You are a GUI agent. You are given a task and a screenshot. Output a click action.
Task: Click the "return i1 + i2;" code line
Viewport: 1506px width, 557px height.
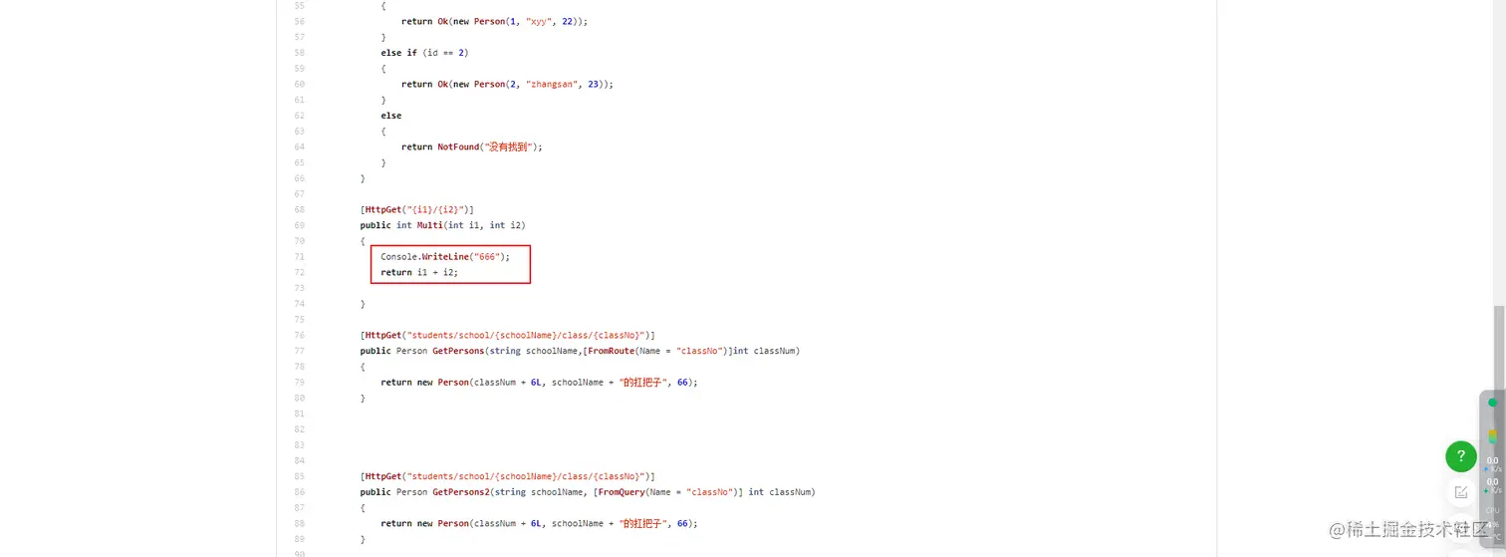click(419, 272)
